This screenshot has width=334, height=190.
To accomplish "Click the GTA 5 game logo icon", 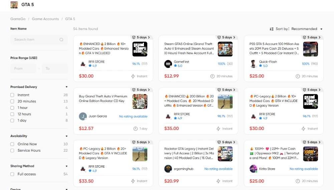I will tap(14, 5).
